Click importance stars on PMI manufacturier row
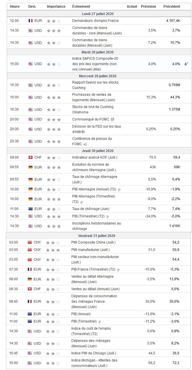The height and width of the screenshot is (370, 192). [53, 250]
